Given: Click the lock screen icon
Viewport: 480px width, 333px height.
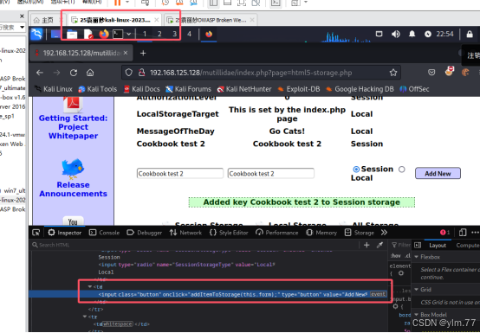Looking at the screenshot, I should click(470, 34).
